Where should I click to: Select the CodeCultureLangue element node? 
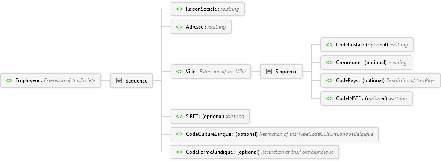(274, 134)
